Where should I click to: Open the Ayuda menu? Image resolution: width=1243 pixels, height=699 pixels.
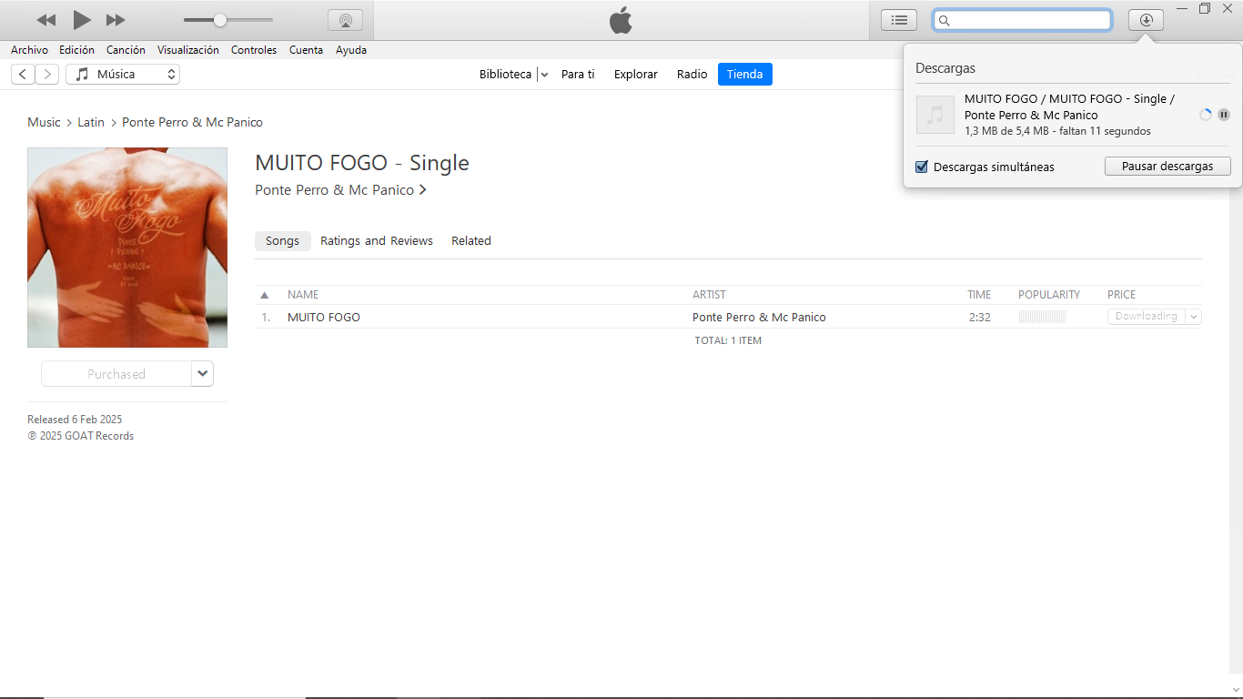click(x=351, y=50)
